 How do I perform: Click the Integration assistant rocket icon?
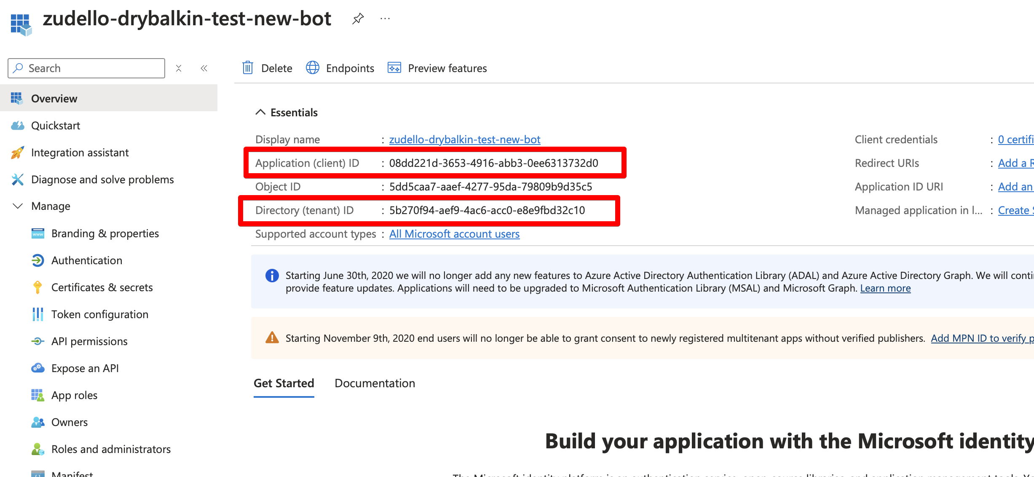point(17,153)
